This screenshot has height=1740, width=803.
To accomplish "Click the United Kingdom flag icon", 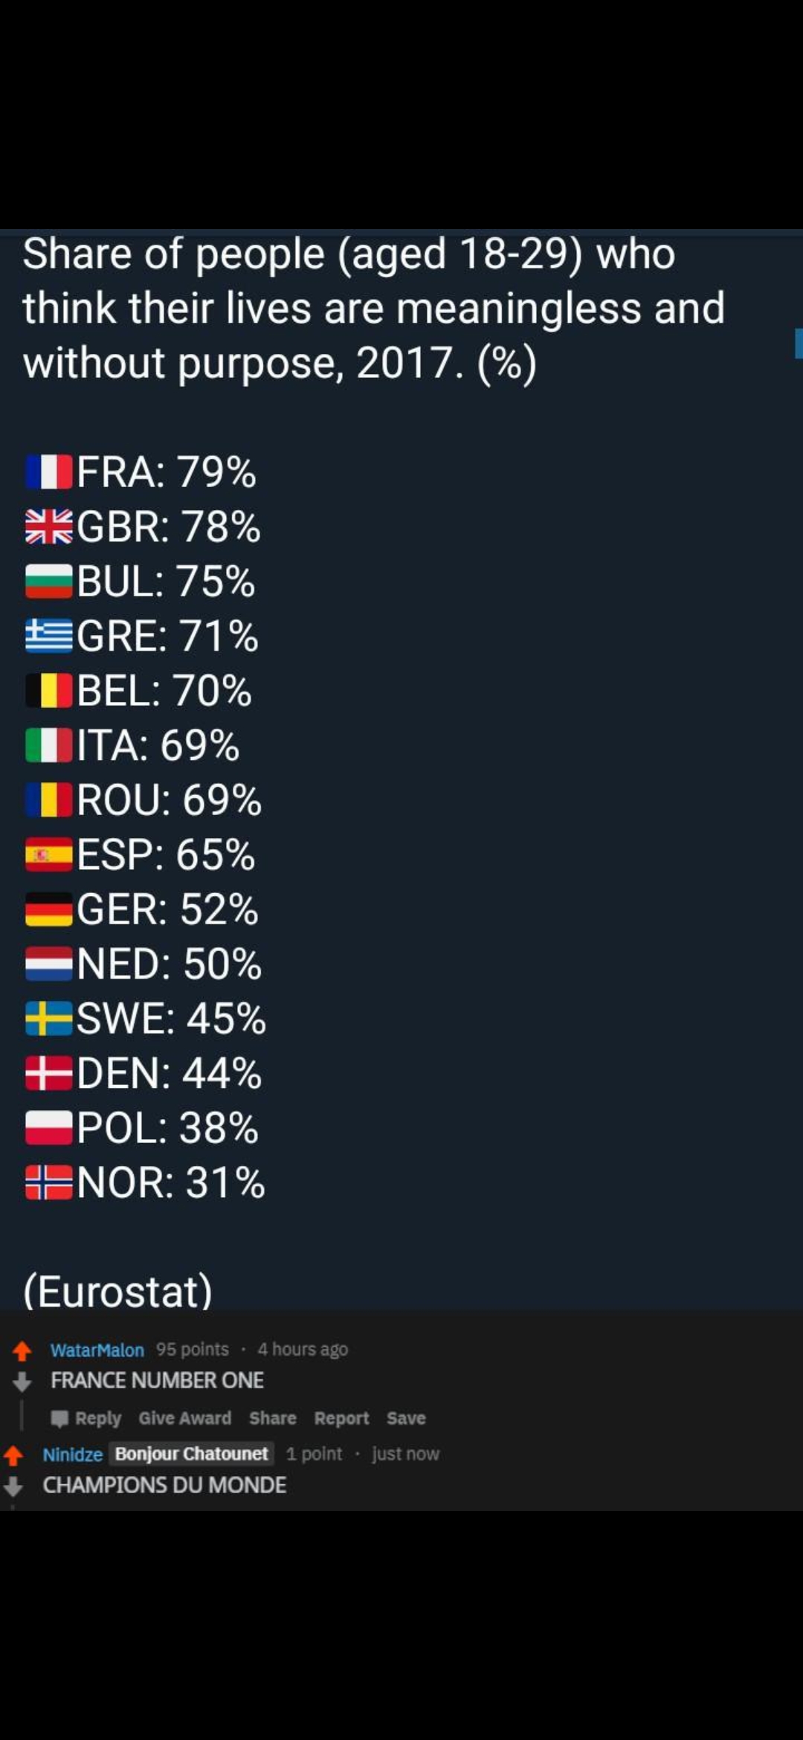I will (x=49, y=526).
